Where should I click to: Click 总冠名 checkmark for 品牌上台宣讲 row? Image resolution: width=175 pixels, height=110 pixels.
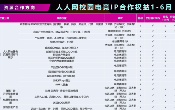(153, 41)
